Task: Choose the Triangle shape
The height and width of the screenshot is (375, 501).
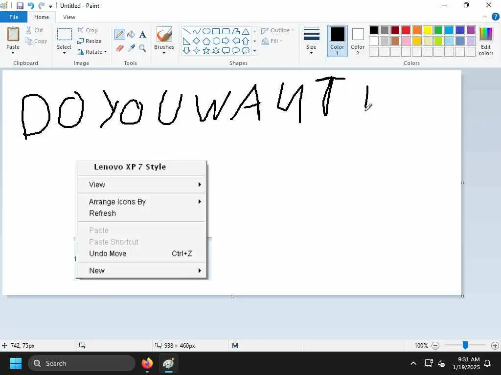Action: click(246, 31)
